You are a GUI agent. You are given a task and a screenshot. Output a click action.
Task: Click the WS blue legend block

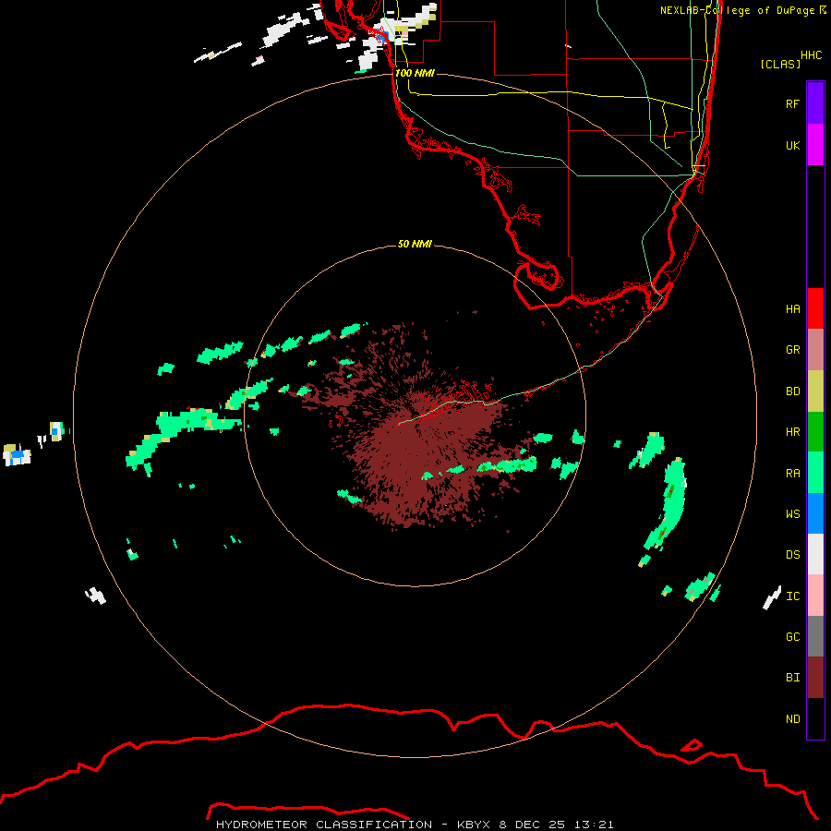815,513
